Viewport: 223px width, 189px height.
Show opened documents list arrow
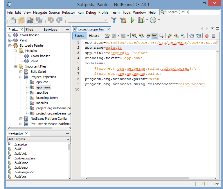tap(212, 28)
